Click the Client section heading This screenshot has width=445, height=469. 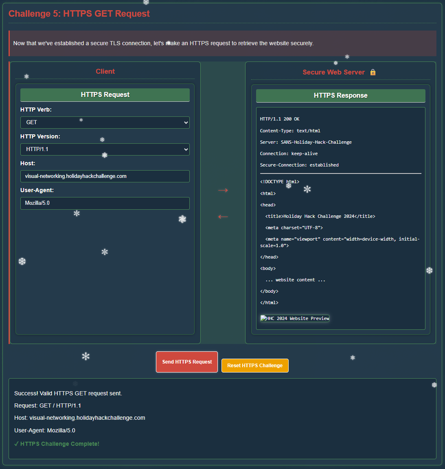tap(105, 71)
